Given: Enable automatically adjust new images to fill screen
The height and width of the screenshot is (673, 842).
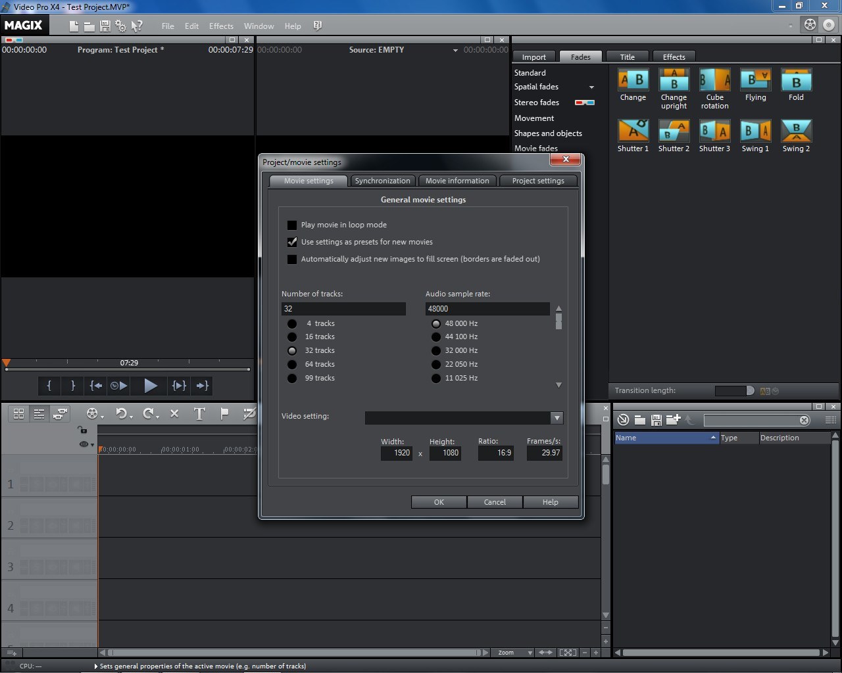Looking at the screenshot, I should tap(292, 259).
